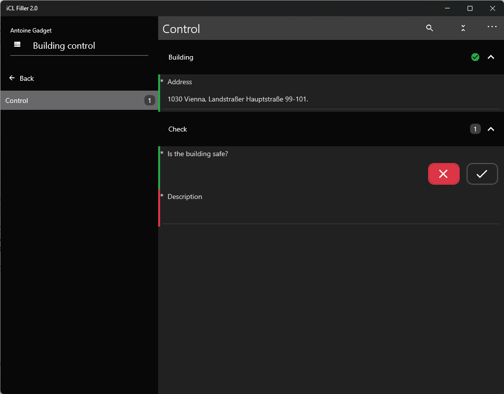Open the search magnifier in Control header
Image resolution: width=504 pixels, height=394 pixels.
(x=430, y=28)
